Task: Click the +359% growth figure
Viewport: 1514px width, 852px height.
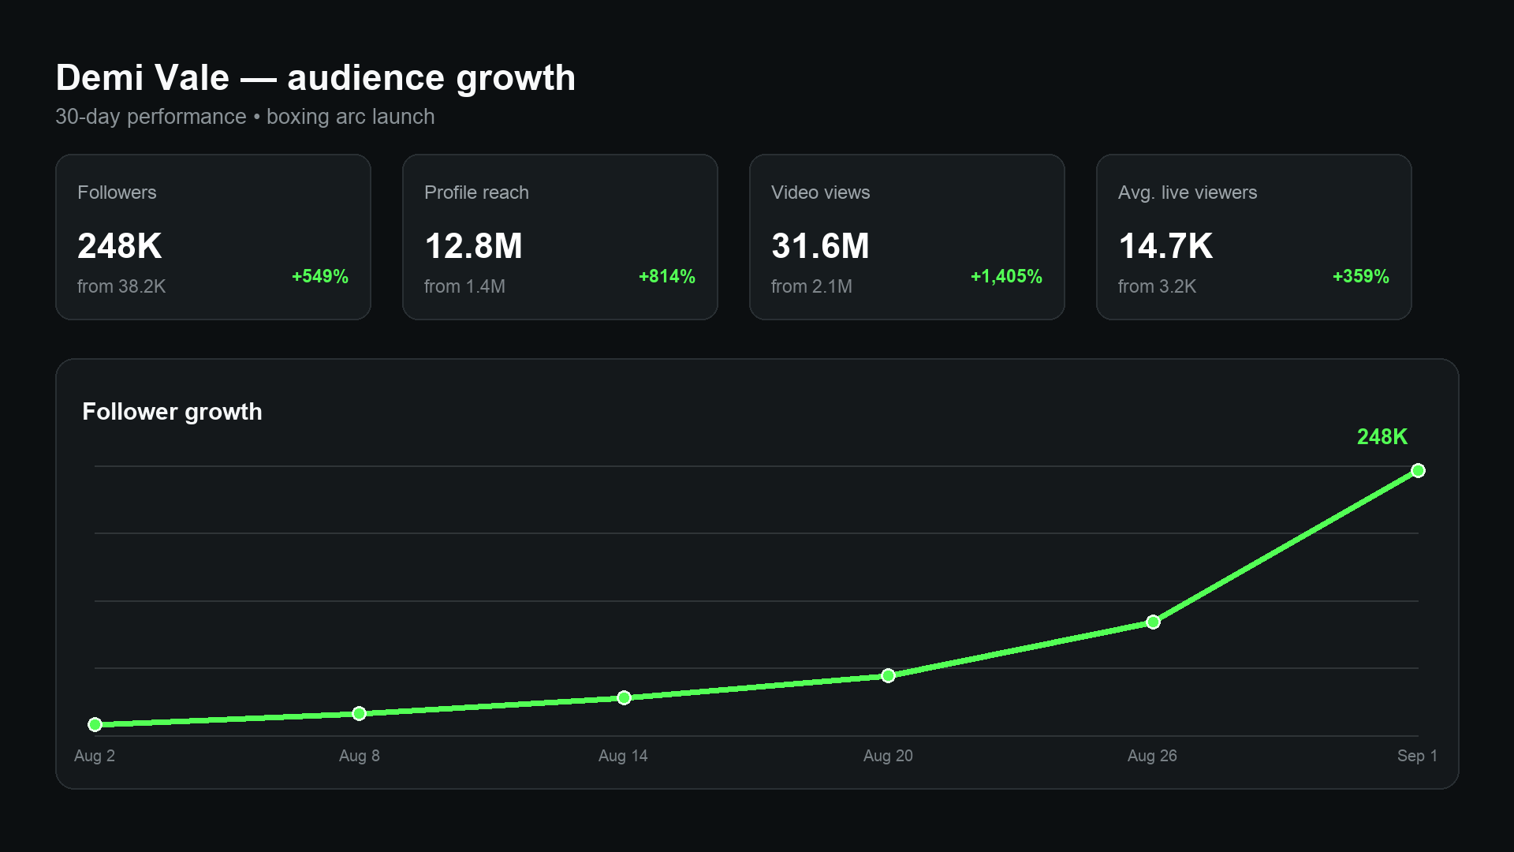Action: [x=1361, y=276]
